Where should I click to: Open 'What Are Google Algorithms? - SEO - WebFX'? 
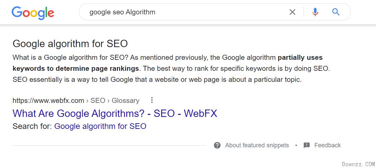point(115,113)
